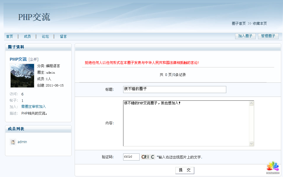This screenshot has height=177, width=283.
Task: Click the admin member avatar icon
Action: point(13,142)
